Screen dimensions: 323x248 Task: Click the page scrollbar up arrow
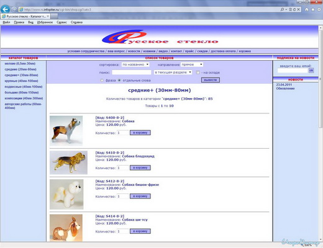pyautogui.click(x=321, y=27)
